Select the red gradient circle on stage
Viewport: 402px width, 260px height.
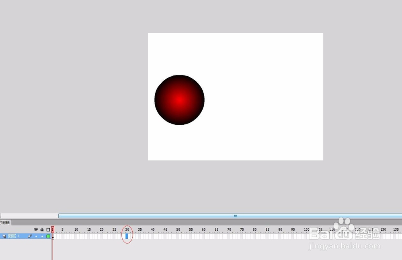coord(179,100)
